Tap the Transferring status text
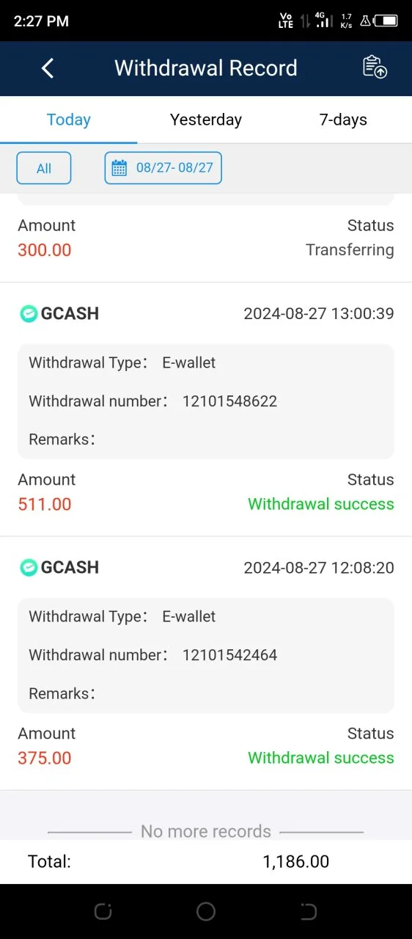This screenshot has height=939, width=412. coord(350,250)
